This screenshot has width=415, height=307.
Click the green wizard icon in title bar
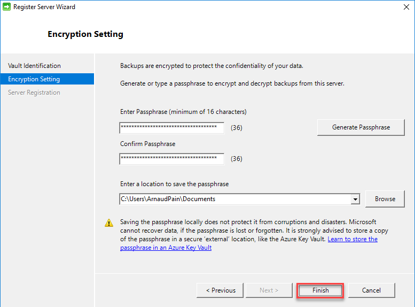coord(7,7)
